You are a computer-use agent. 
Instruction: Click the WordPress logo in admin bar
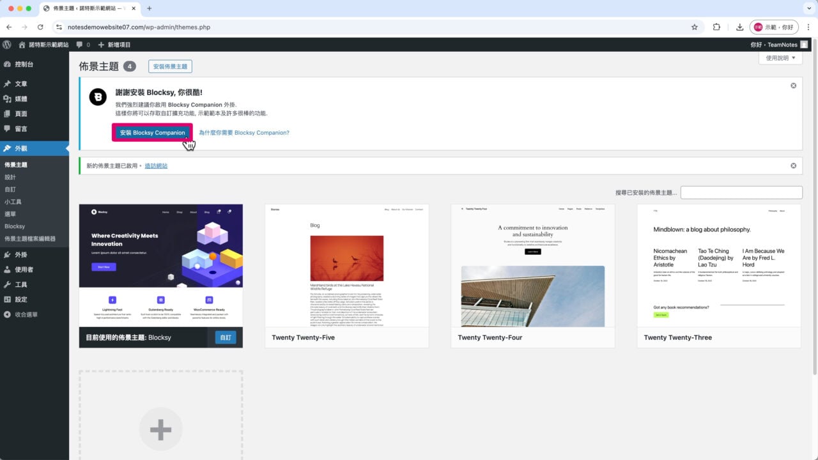7,45
